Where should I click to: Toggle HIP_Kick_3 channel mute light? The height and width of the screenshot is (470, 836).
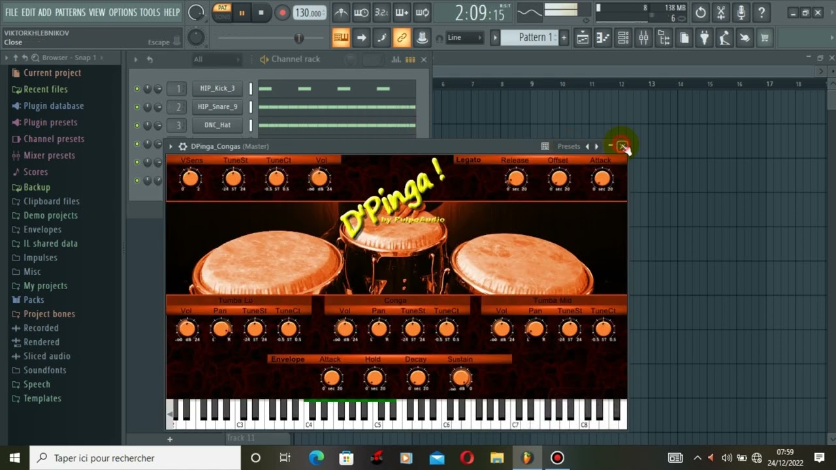pyautogui.click(x=137, y=88)
